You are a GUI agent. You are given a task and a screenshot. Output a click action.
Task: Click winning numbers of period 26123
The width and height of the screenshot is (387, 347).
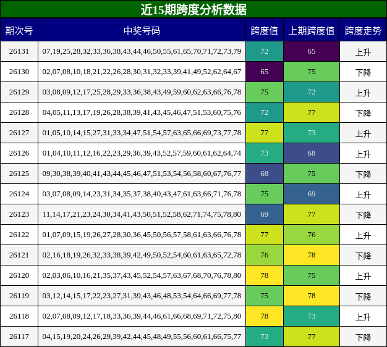142,214
